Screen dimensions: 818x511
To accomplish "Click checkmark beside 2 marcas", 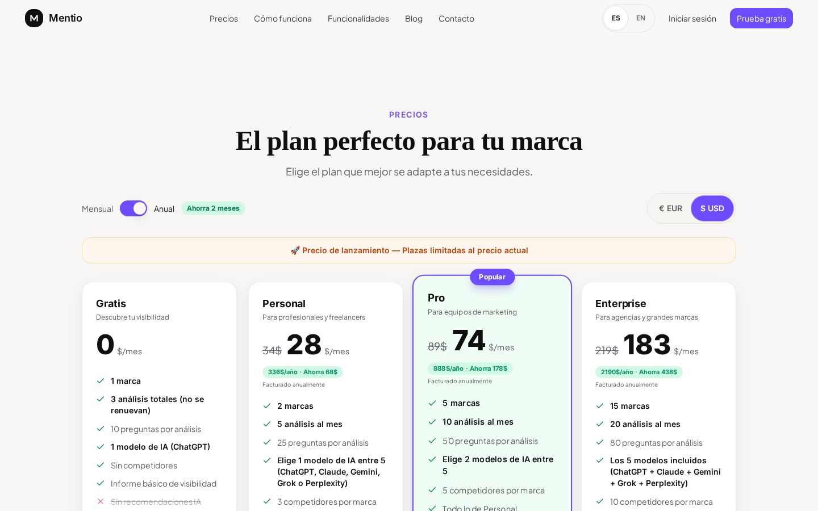I will 267,406.
